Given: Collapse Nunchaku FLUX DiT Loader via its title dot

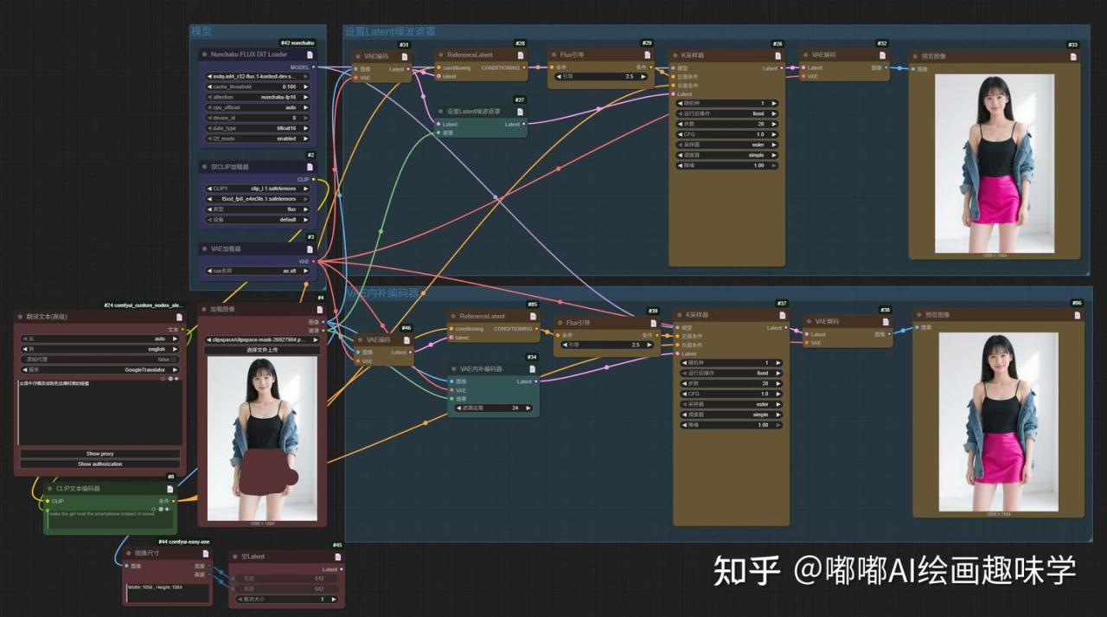Looking at the screenshot, I should pos(205,55).
